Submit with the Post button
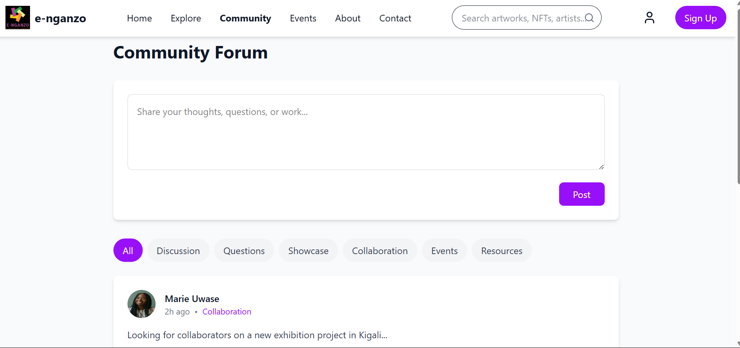The image size is (740, 348). click(581, 194)
